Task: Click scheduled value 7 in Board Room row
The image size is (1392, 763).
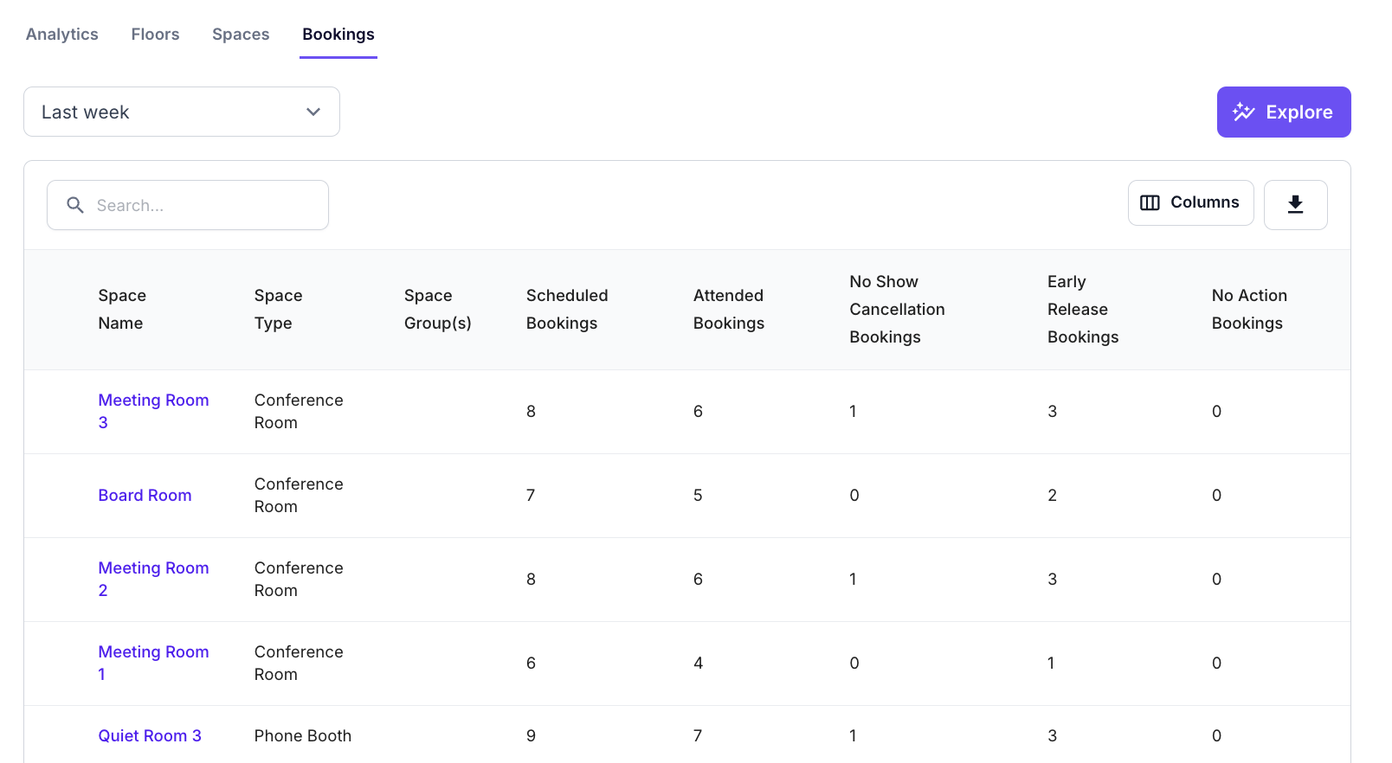Action: [x=531, y=495]
